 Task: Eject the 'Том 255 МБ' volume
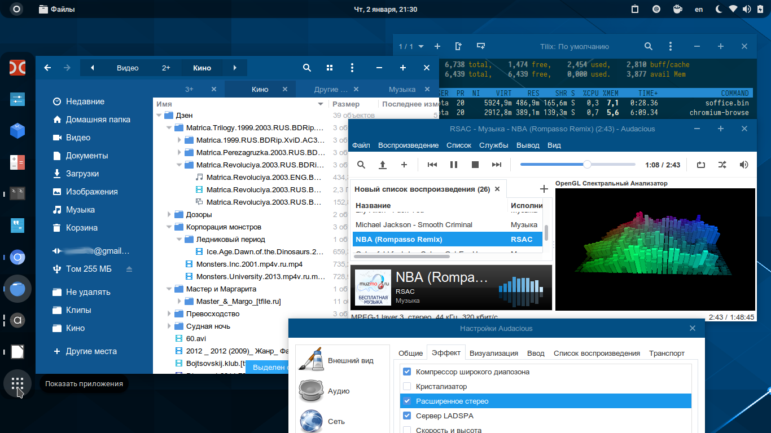(129, 269)
